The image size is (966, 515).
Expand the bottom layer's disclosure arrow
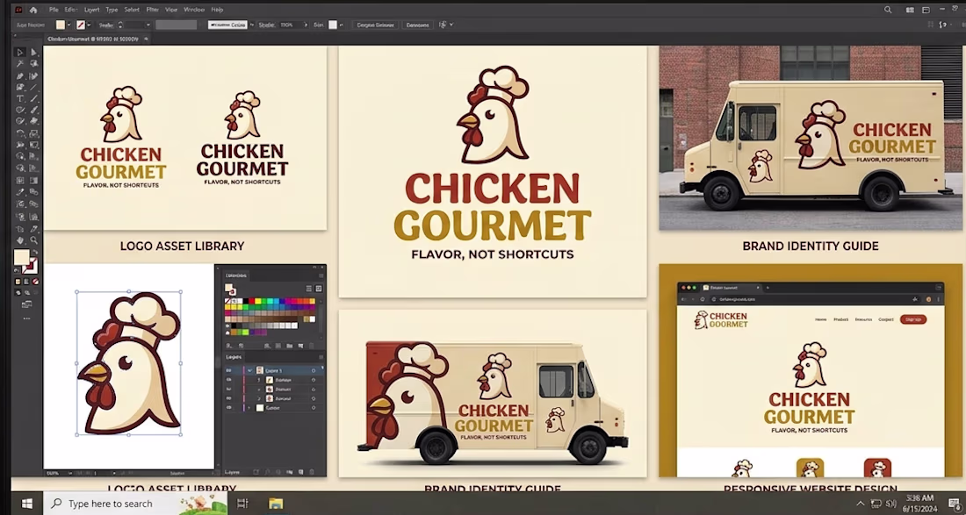click(249, 407)
